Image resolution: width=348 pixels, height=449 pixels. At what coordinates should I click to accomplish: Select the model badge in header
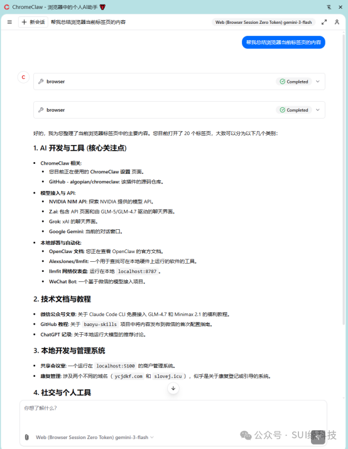click(x=263, y=22)
